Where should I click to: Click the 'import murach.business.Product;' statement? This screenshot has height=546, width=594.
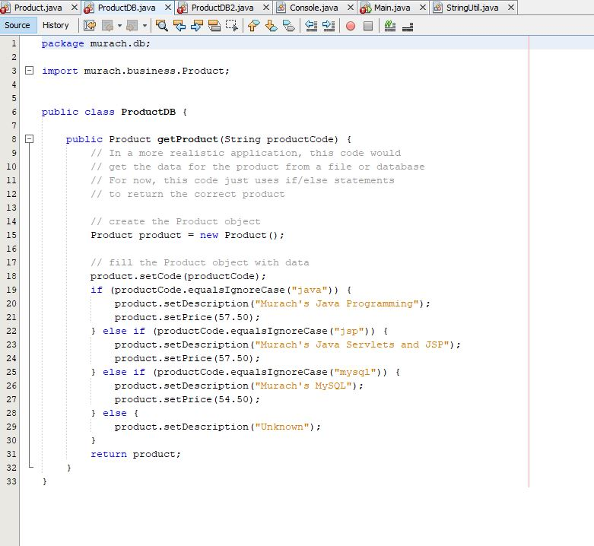(135, 71)
